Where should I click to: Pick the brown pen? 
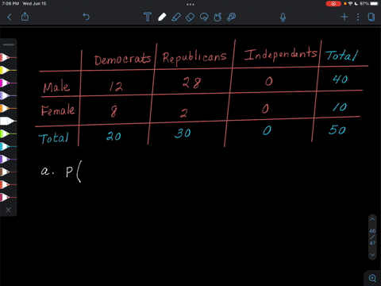point(7,172)
